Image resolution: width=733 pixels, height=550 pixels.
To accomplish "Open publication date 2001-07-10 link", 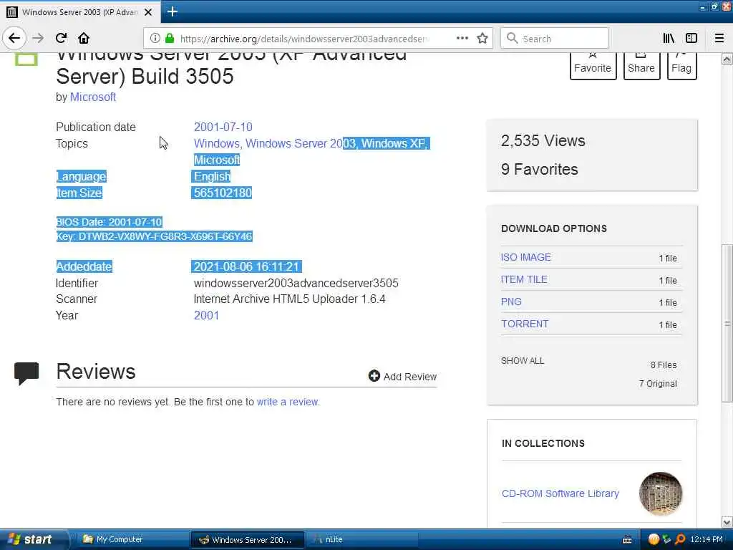I will pyautogui.click(x=223, y=127).
